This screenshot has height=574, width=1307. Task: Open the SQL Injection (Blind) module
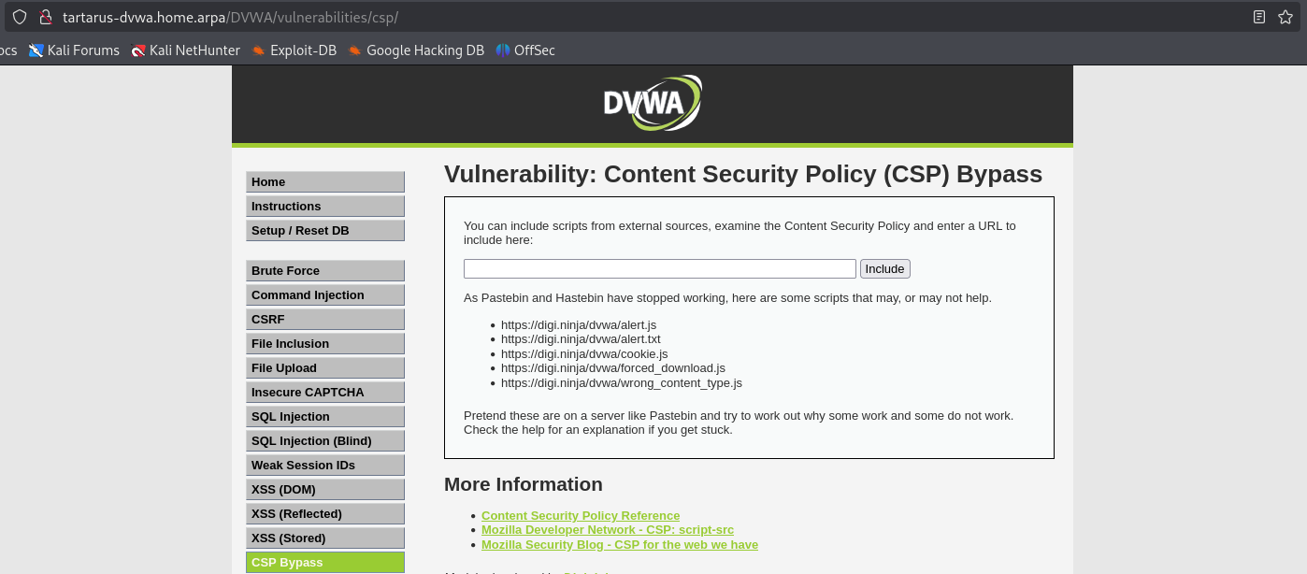click(x=324, y=440)
